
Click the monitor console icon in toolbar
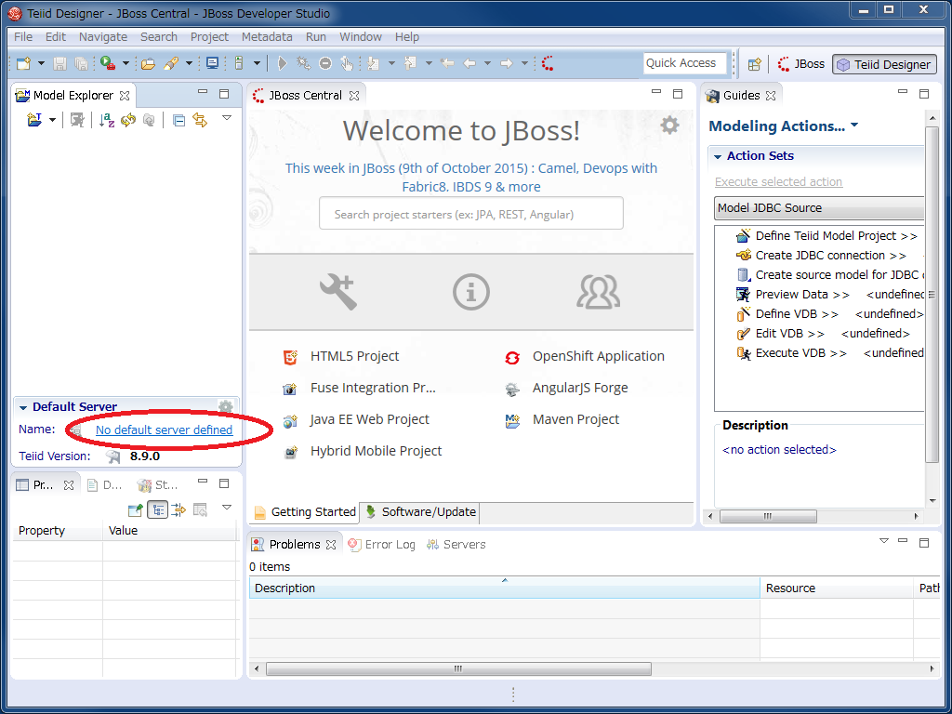[212, 63]
